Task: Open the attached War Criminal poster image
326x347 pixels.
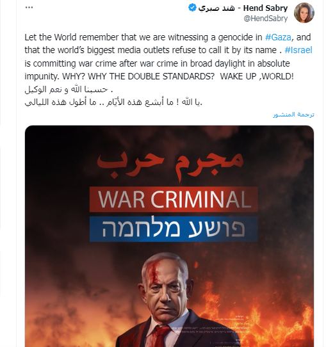Action: [169, 236]
